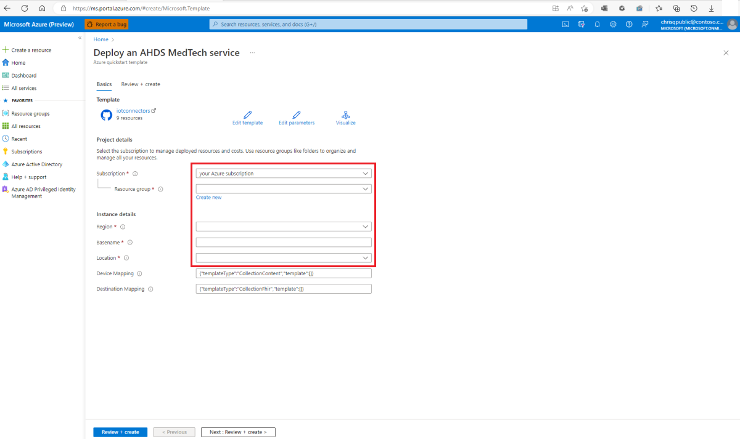Click the Feedback icon in Azure header
Image resolution: width=740 pixels, height=439 pixels.
(x=645, y=24)
